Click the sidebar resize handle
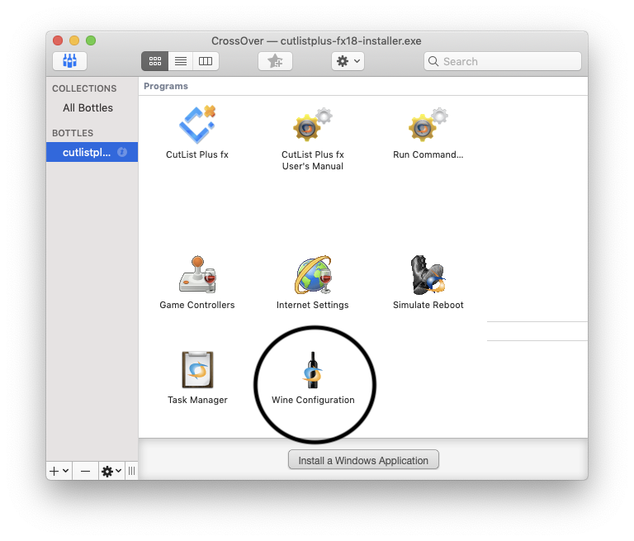This screenshot has width=634, height=541. pos(131,471)
